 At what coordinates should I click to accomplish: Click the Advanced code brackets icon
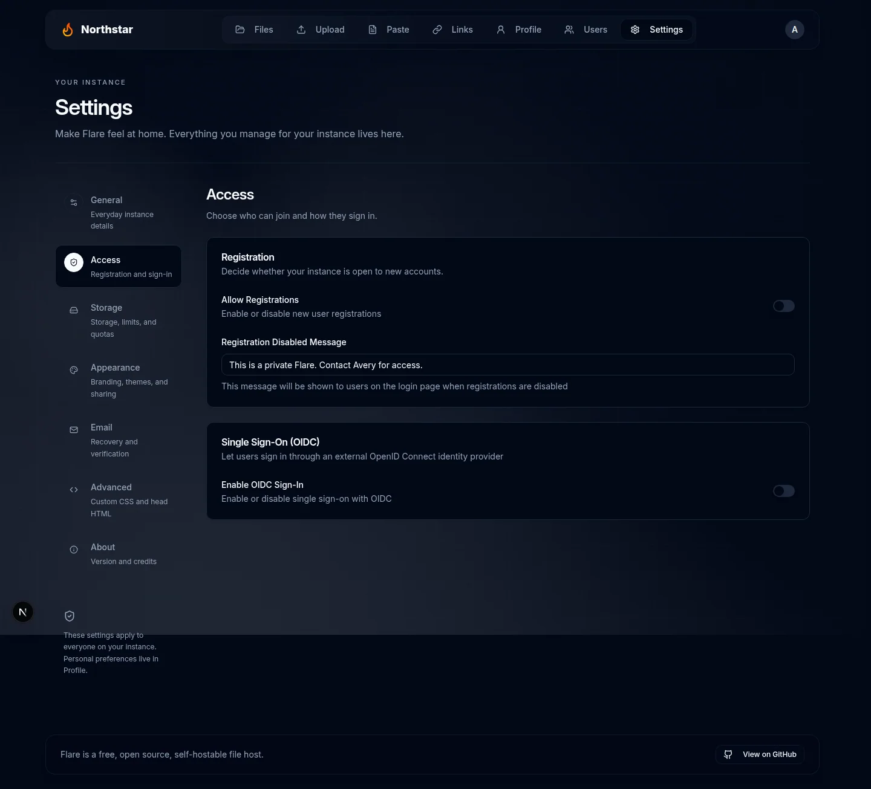74,490
